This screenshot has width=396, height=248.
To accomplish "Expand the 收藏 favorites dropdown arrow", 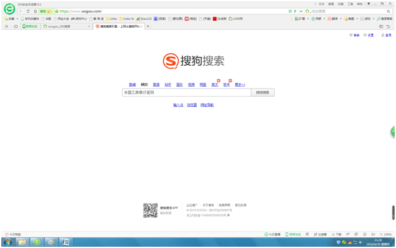I will [x=17, y=19].
